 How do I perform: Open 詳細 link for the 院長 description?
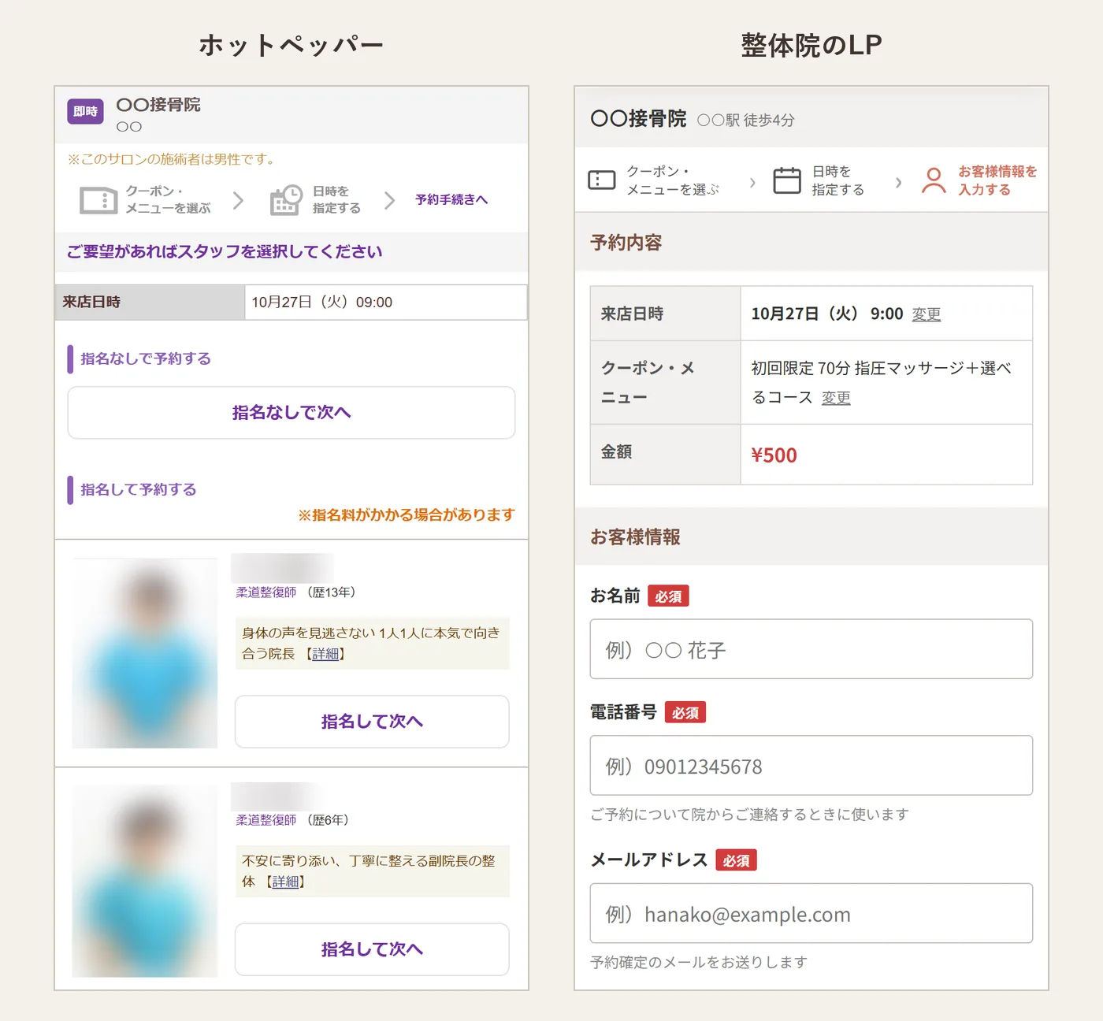coord(325,654)
